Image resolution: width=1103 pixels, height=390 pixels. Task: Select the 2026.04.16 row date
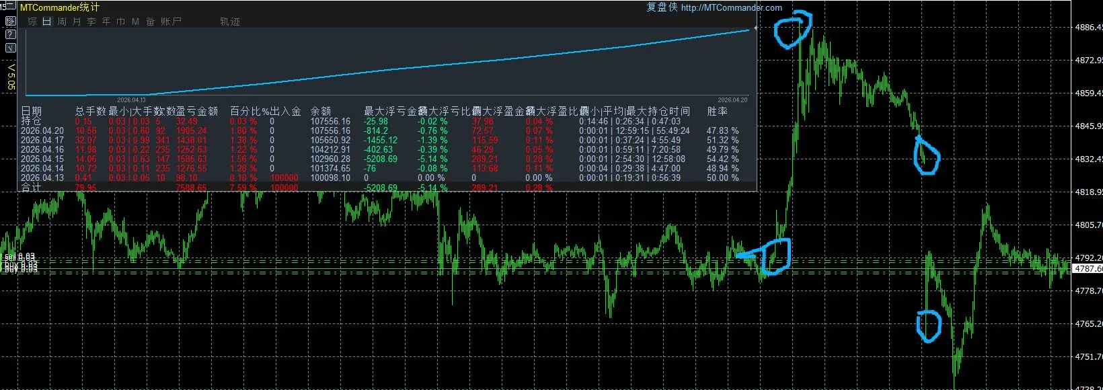coord(42,150)
